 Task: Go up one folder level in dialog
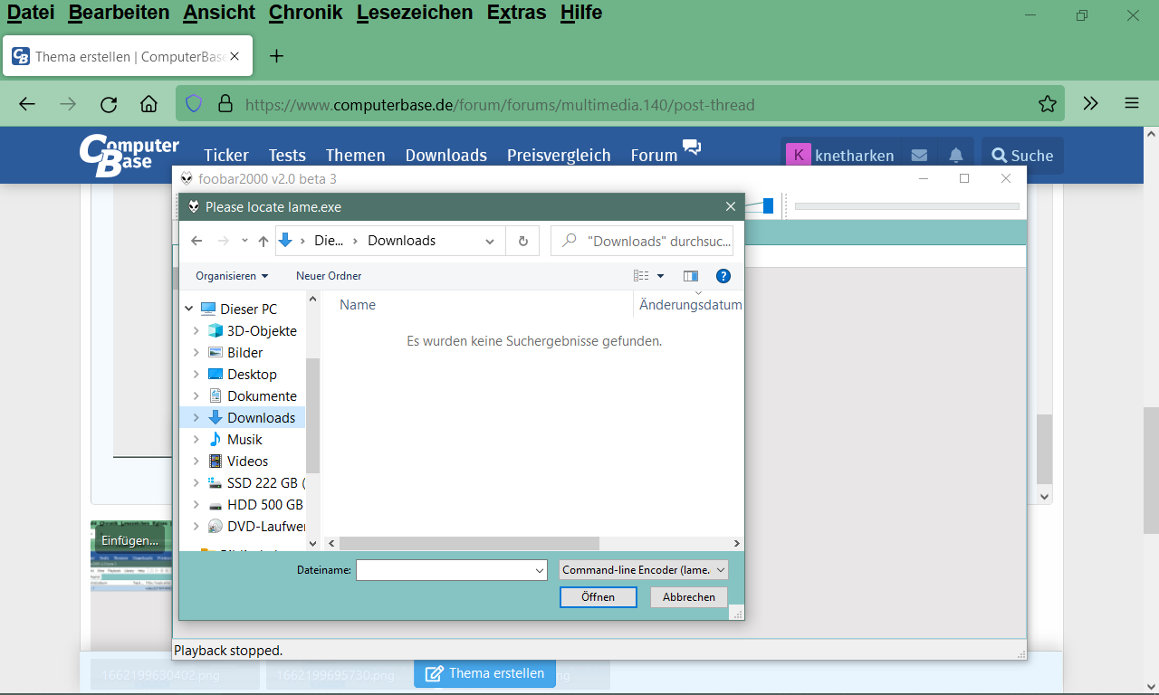pyautogui.click(x=263, y=241)
